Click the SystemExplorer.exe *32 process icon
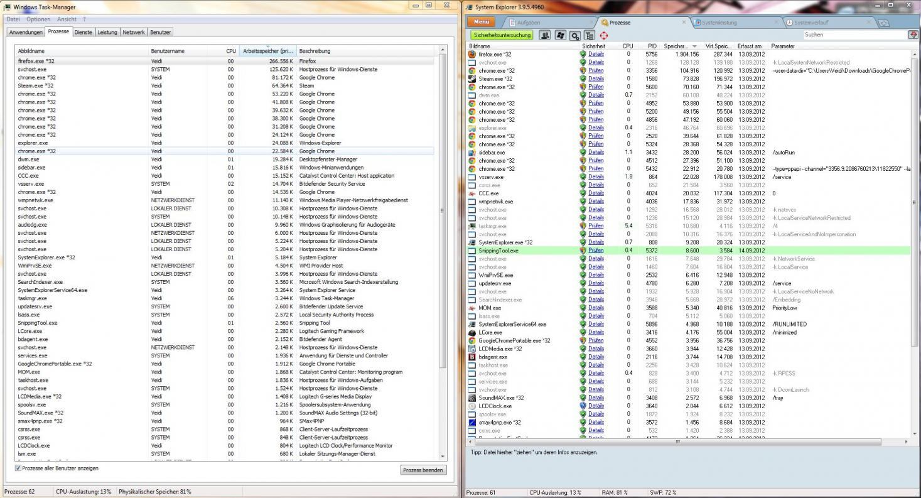Image resolution: width=921 pixels, height=498 pixels. point(472,242)
